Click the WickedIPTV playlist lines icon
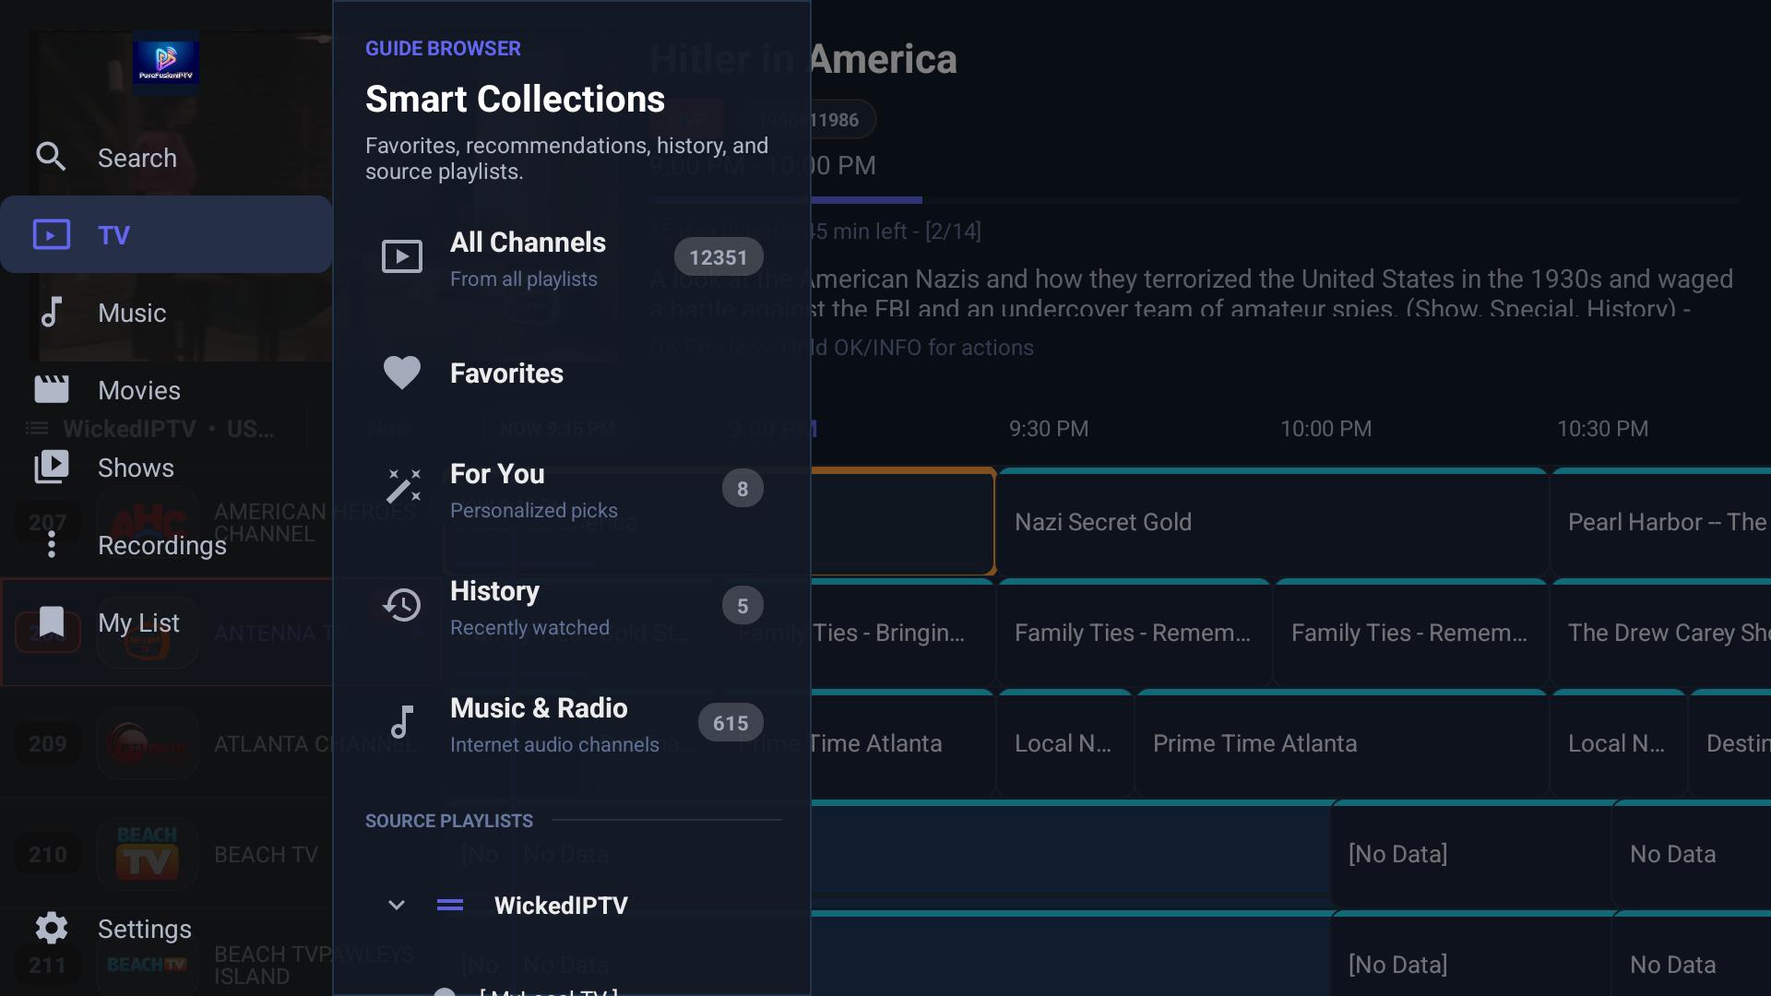 point(450,905)
